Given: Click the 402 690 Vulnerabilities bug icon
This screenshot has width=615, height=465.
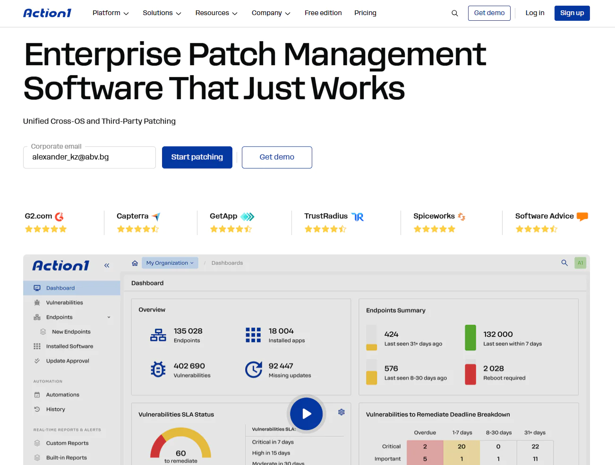Looking at the screenshot, I should click(x=158, y=370).
